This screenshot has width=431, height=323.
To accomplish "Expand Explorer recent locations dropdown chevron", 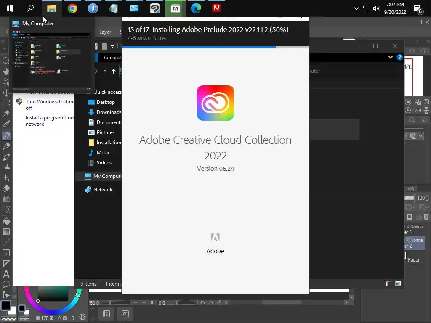I will click(105, 71).
